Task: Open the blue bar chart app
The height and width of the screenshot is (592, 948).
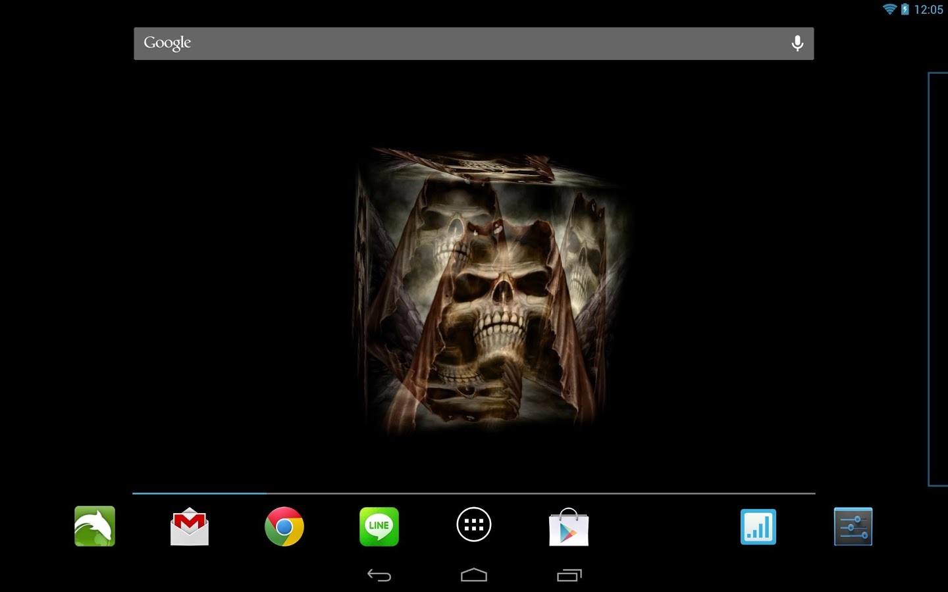Action: (758, 527)
